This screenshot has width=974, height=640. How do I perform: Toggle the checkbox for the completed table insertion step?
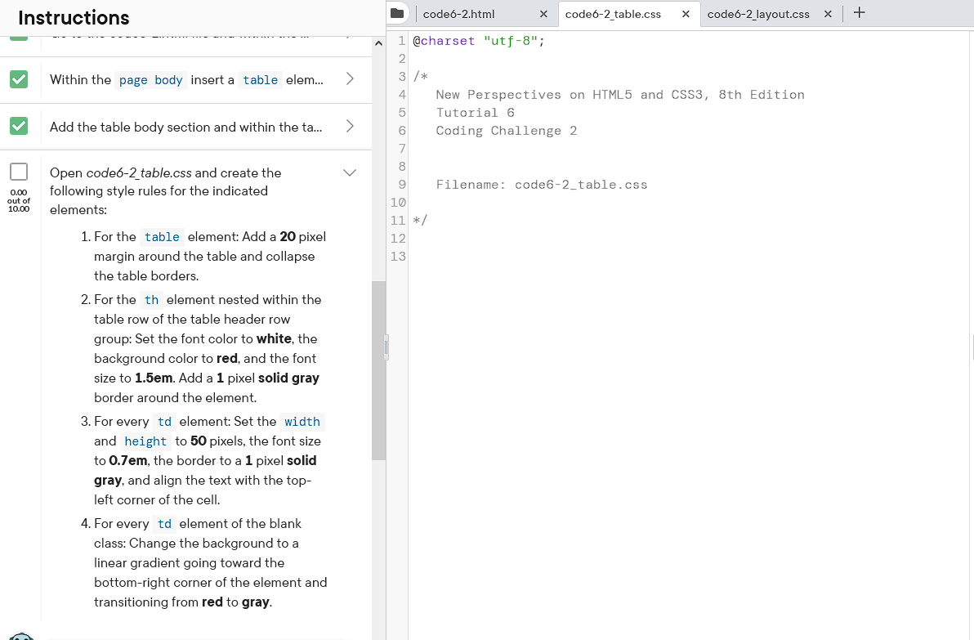[18, 79]
